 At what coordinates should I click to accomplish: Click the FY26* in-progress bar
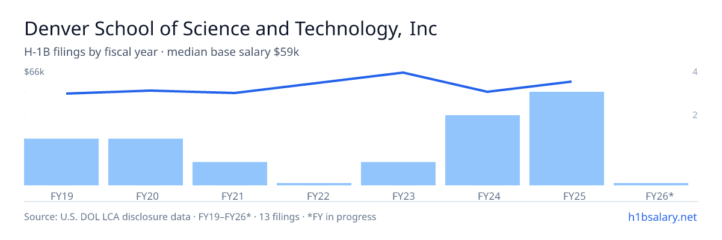pos(651,184)
